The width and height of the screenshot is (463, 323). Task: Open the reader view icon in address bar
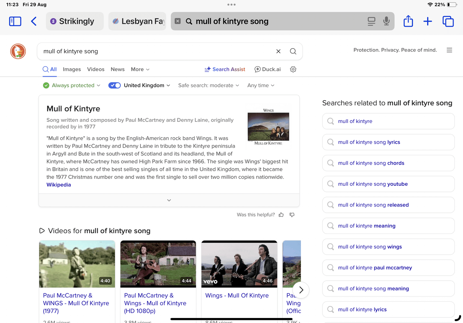coord(372,21)
